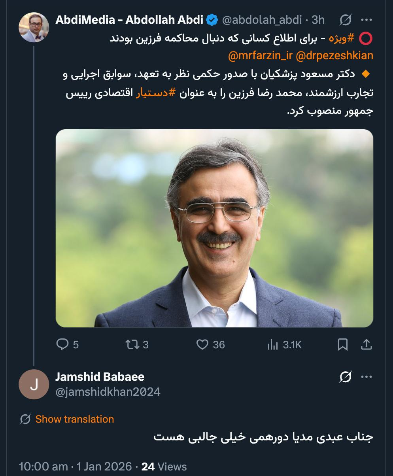393x476 pixels.
Task: Bookmark the AbdiMedia tweet
Action: (x=343, y=345)
